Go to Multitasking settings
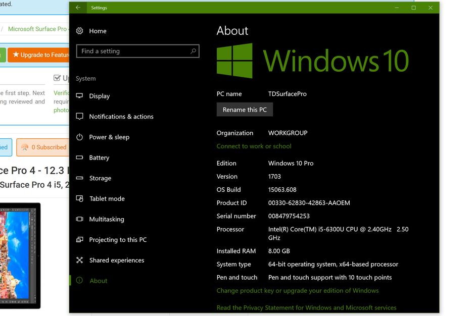Screen dimensions: 475x316 pos(107,219)
